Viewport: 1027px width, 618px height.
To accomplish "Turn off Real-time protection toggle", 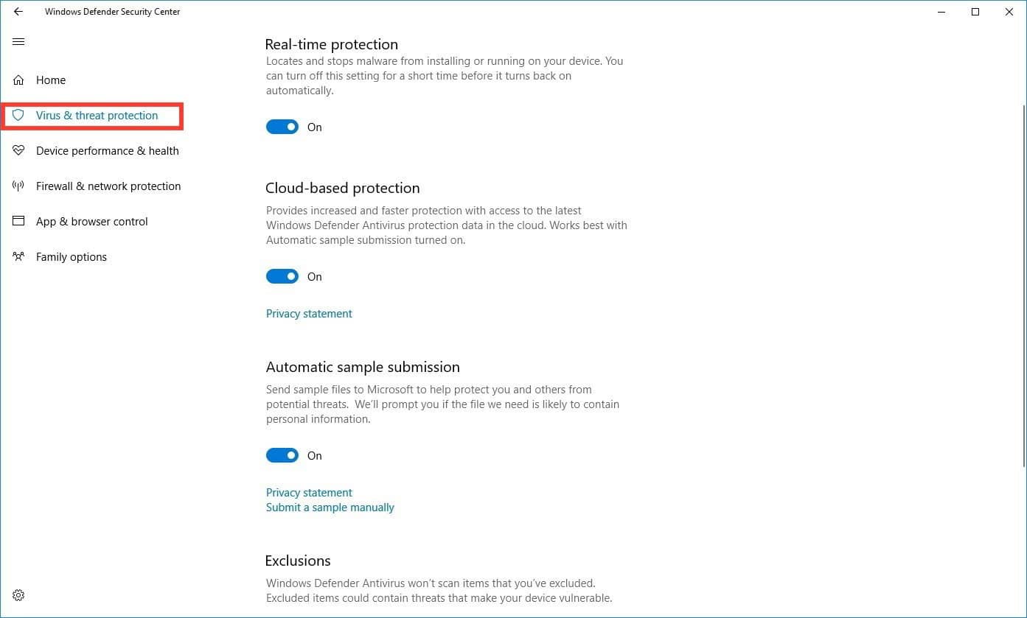I will 282,127.
